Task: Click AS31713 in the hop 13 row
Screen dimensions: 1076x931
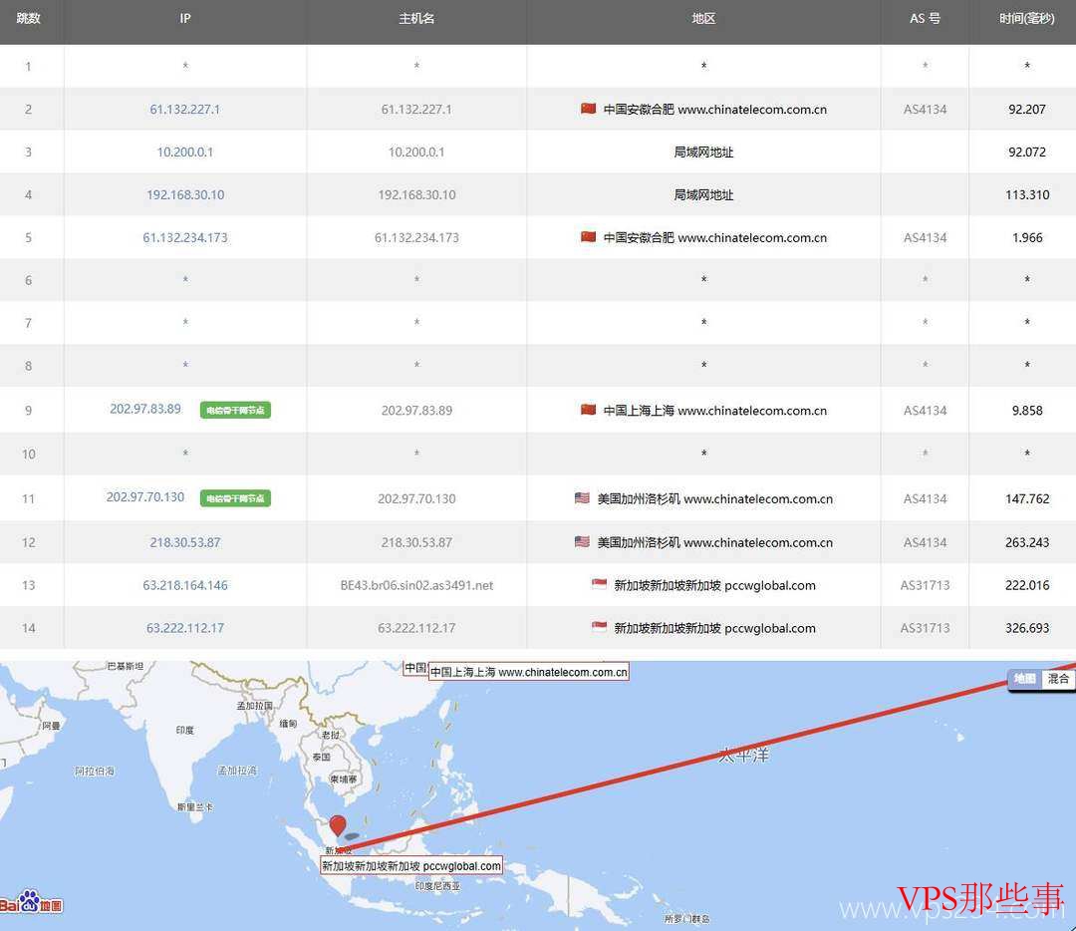Action: 925,585
